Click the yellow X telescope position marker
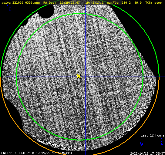The height and width of the screenshot is (155, 165). [79, 76]
